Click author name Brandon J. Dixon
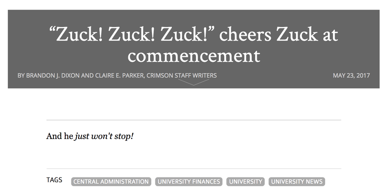 (53, 76)
